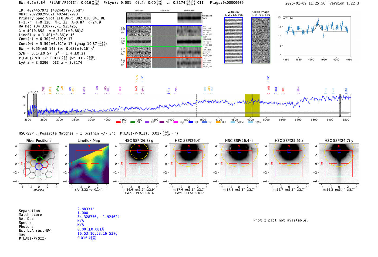Image resolution: width=378 pixels, height=257 pixels.
Task: Click the orange fiber circle in Fiber Positions
Action: point(33,163)
